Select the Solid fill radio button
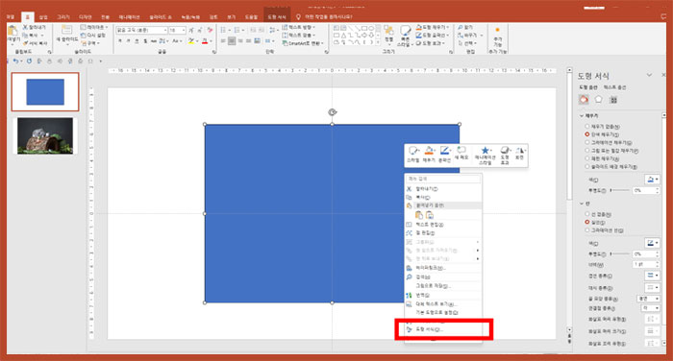Screen dimensions: 673x361 [587, 134]
